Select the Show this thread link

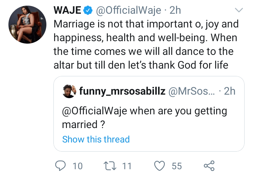(96, 139)
